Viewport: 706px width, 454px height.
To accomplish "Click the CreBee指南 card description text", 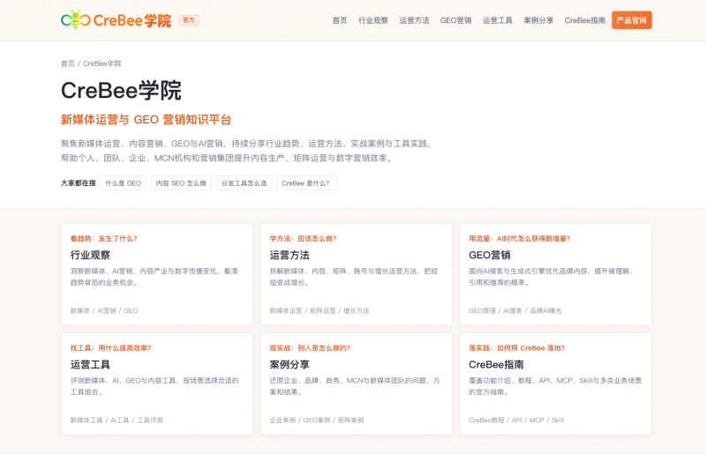I will tap(555, 386).
